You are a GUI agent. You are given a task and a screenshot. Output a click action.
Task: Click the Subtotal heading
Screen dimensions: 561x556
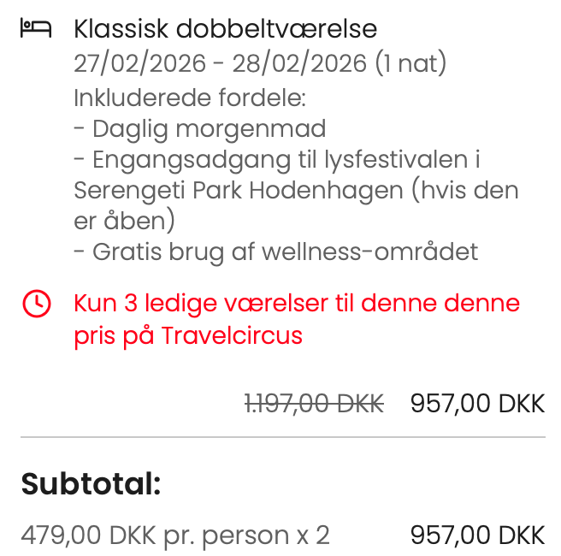(x=91, y=484)
